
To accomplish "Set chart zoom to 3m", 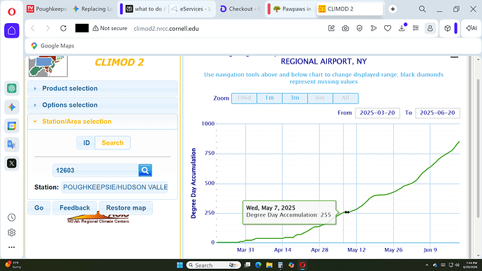I will tap(295, 98).
